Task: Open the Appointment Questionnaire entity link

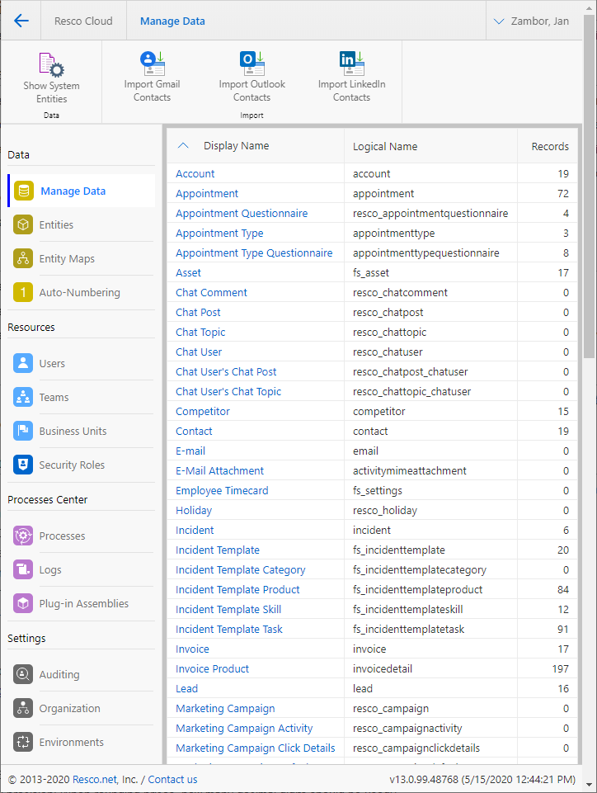Action: pos(241,213)
